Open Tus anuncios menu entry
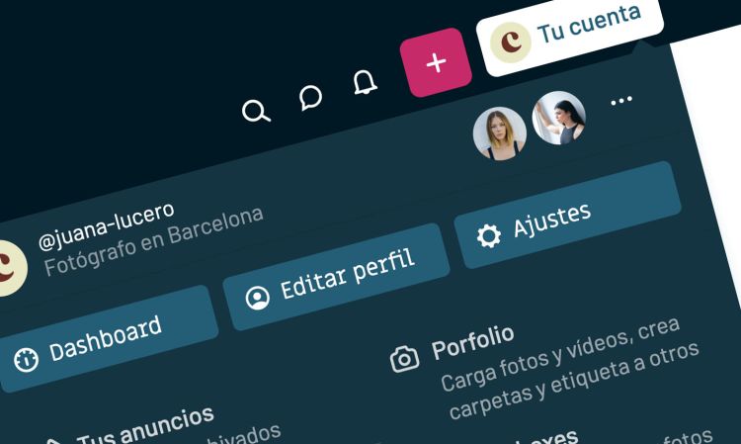741x444 pixels. pyautogui.click(x=146, y=426)
